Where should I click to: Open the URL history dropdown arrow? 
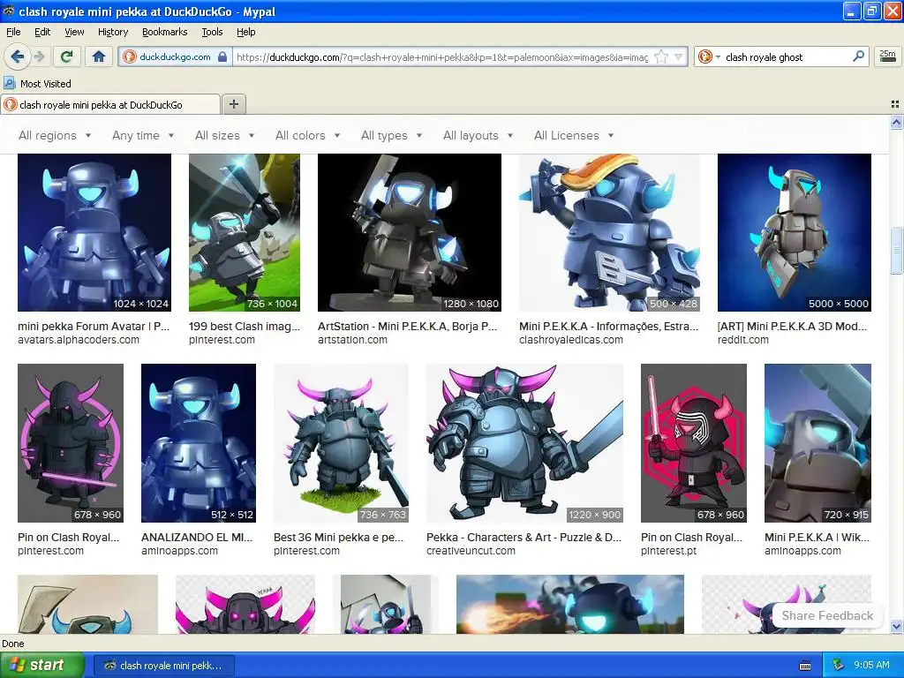679,56
